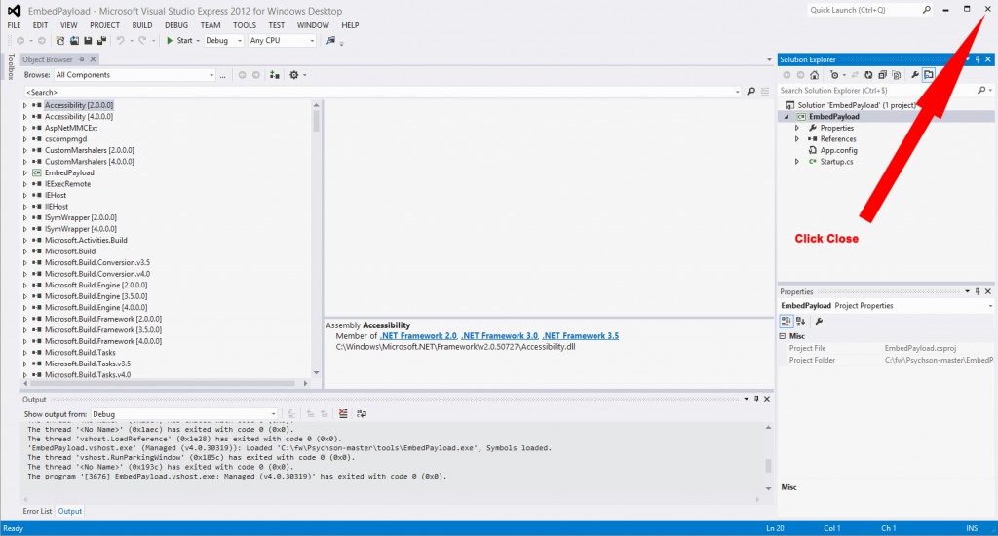Toggle Categorized view in Properties panel
This screenshot has width=998, height=536.
pyautogui.click(x=787, y=322)
